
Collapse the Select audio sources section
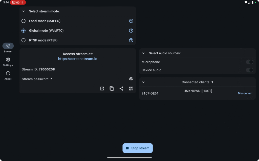tap(143, 53)
